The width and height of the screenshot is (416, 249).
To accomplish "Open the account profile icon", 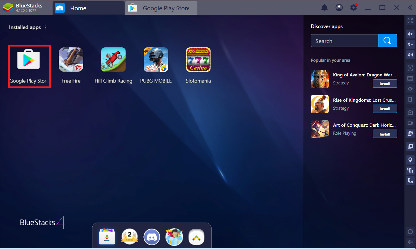I will click(339, 8).
